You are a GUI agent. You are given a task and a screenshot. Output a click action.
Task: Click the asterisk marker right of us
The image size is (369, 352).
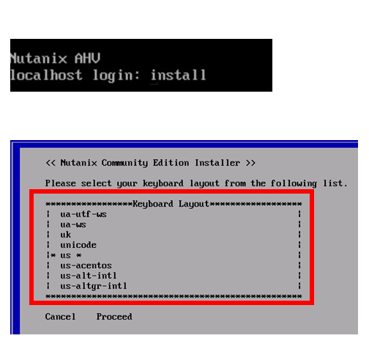[x=78, y=255]
